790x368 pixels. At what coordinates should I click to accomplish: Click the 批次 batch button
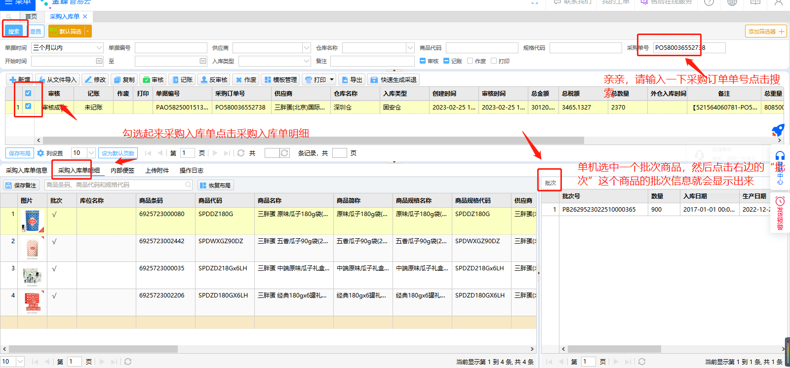point(550,183)
